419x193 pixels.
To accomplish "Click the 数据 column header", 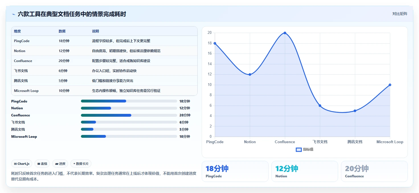I will point(62,31).
